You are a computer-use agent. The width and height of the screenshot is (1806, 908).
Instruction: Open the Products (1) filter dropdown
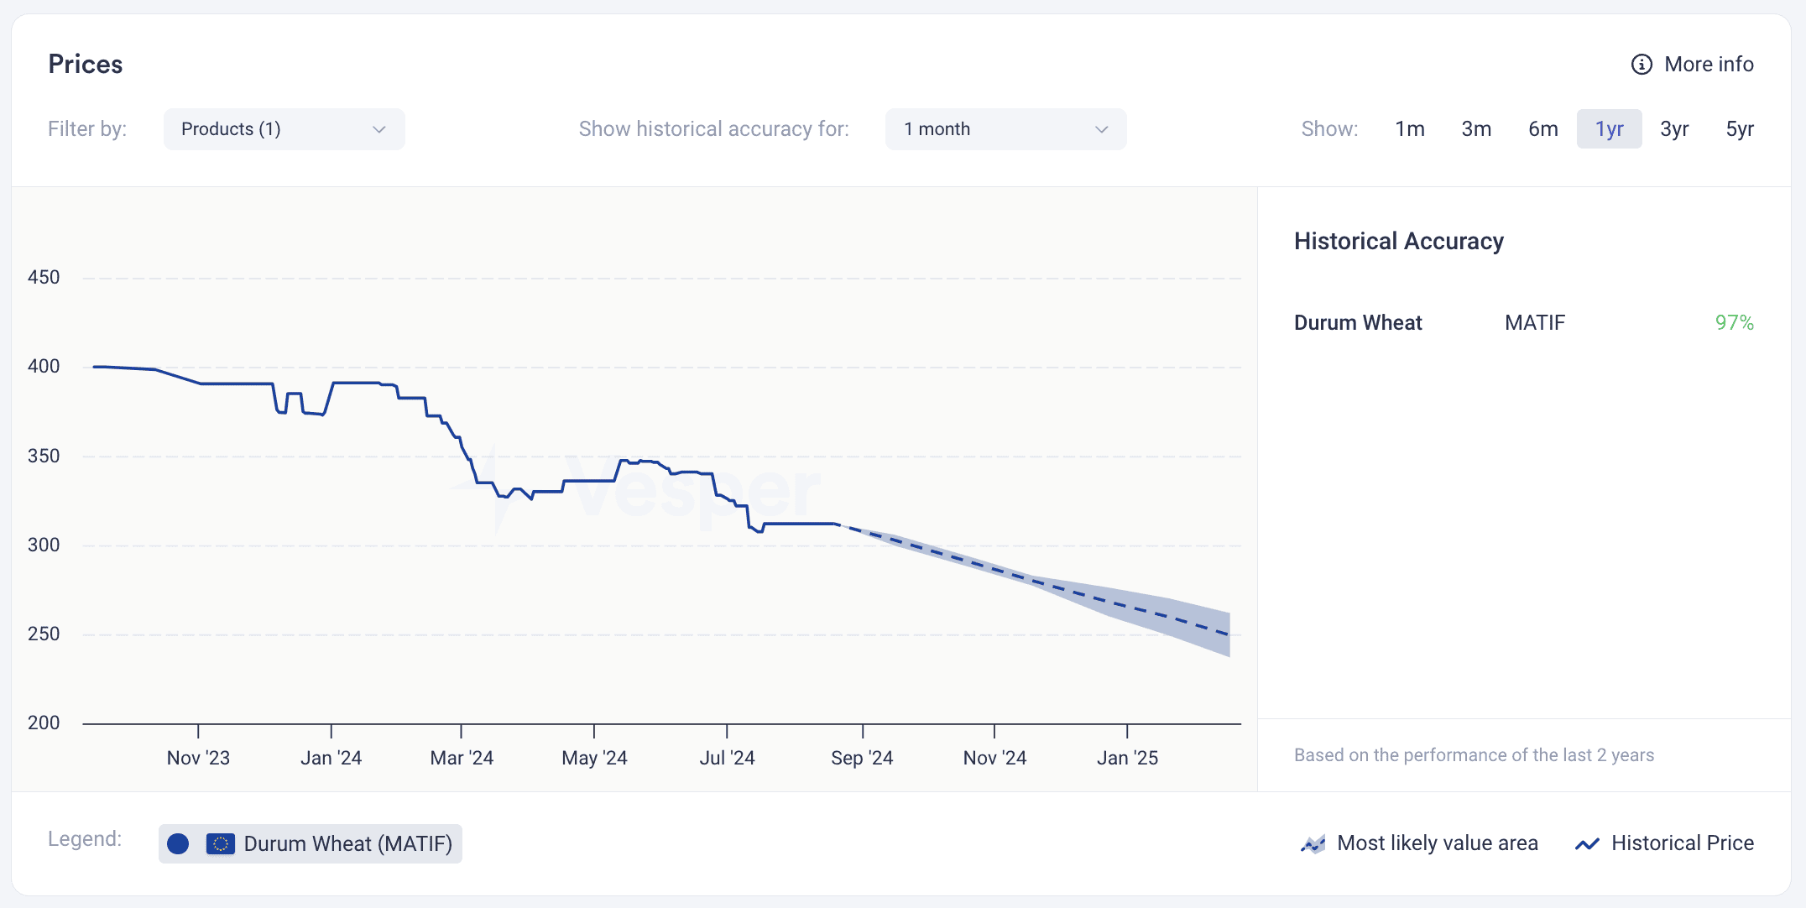284,129
